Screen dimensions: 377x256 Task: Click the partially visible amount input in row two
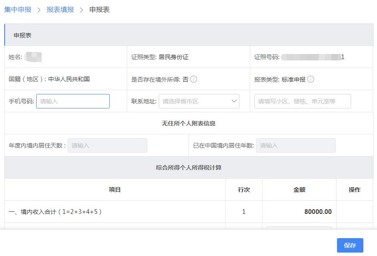[299, 230]
